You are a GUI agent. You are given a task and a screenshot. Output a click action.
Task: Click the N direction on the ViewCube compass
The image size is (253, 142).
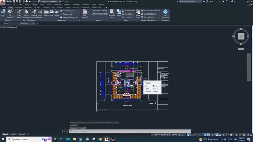pyautogui.click(x=241, y=29)
